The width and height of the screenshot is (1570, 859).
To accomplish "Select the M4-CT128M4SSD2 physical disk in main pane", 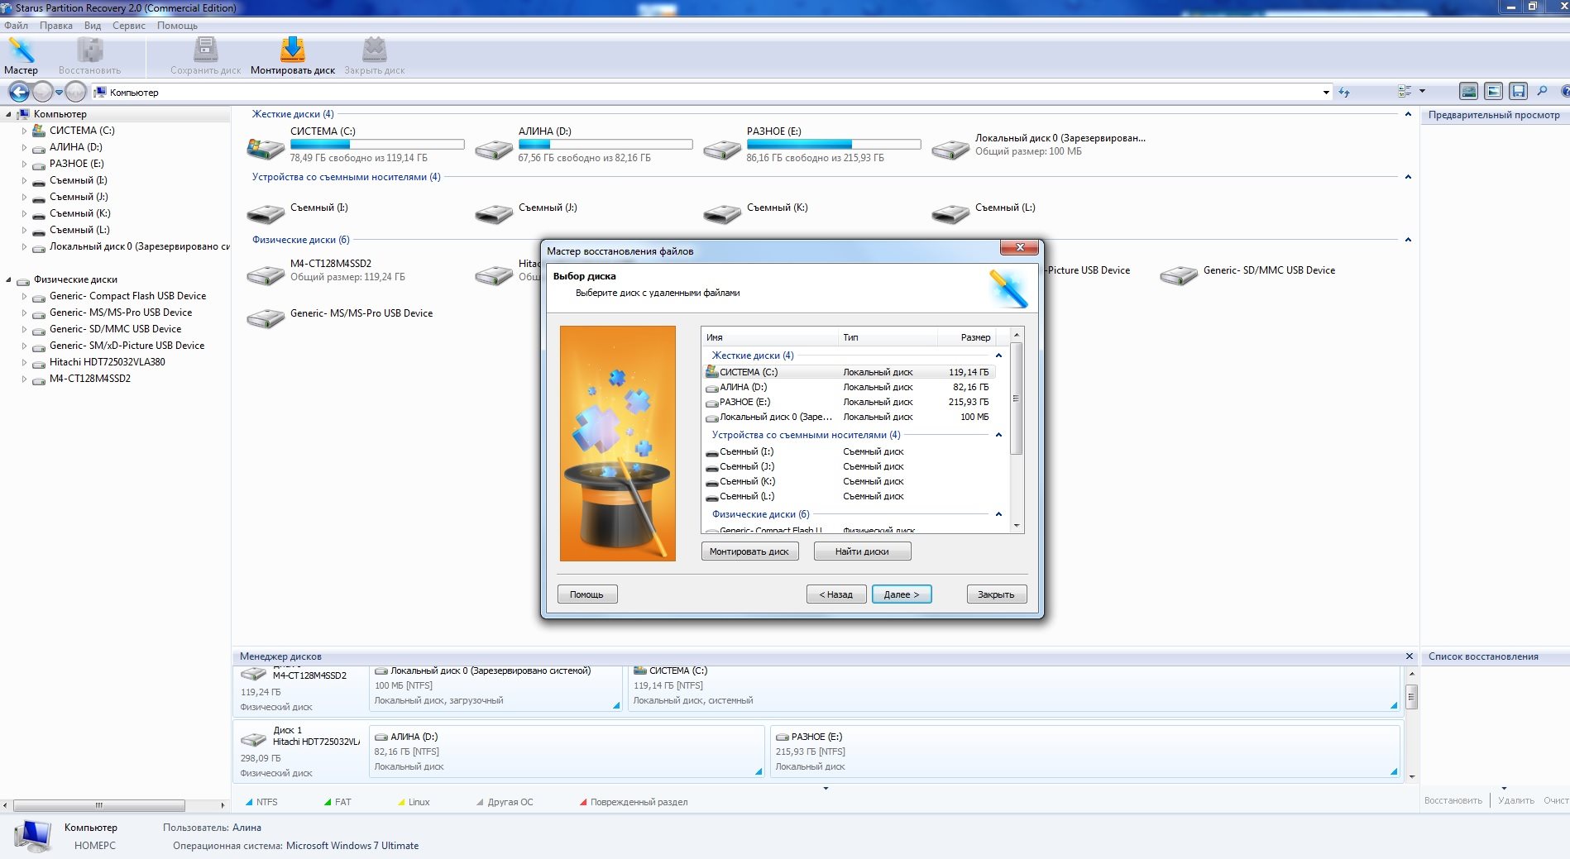I will click(330, 264).
